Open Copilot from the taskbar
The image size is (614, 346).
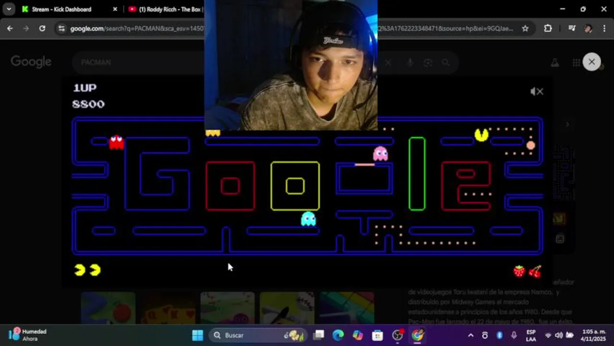pos(358,335)
